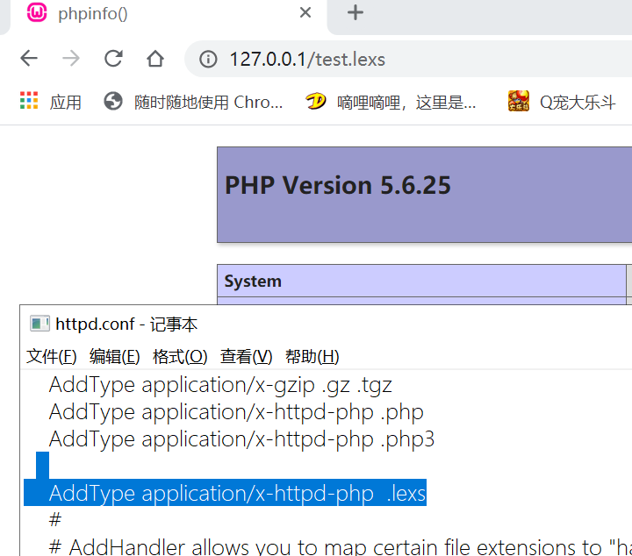The width and height of the screenshot is (632, 556).
Task: Click the browser forward arrow
Action: (71, 59)
